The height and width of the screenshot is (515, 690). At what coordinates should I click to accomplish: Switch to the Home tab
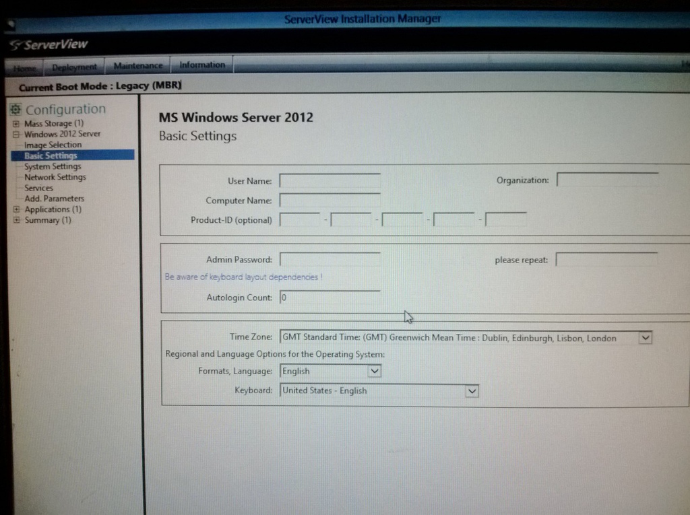[x=24, y=68]
